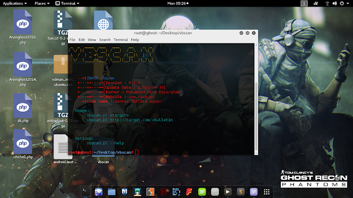Open the gray tweak tool icon in dock
The height and width of the screenshot is (198, 353).
pyautogui.click(x=215, y=191)
